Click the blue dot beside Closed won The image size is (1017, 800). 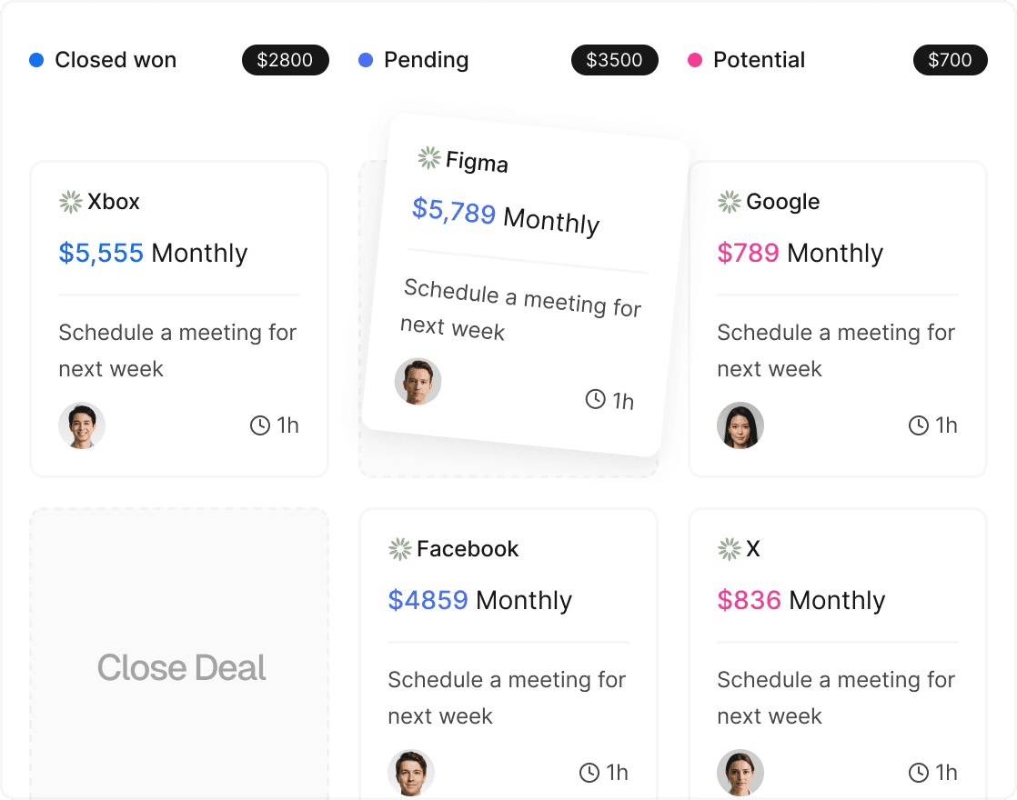[36, 60]
